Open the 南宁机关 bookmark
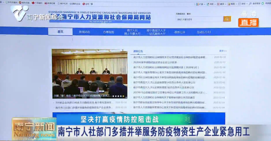Viewport: 271px width, 141px height. click(x=63, y=4)
